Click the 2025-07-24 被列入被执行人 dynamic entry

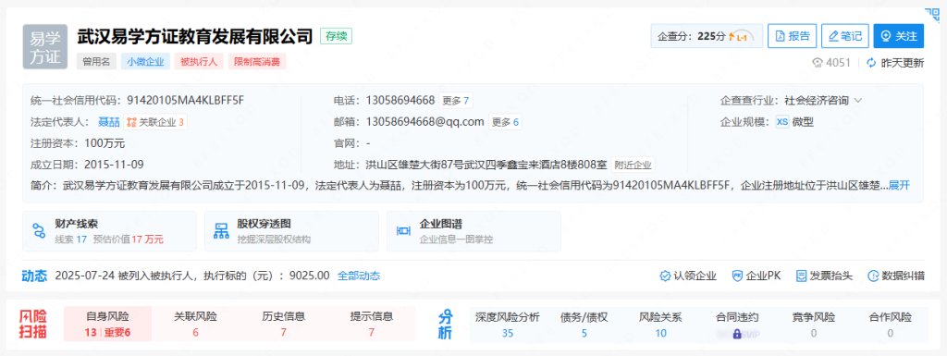tap(192, 276)
